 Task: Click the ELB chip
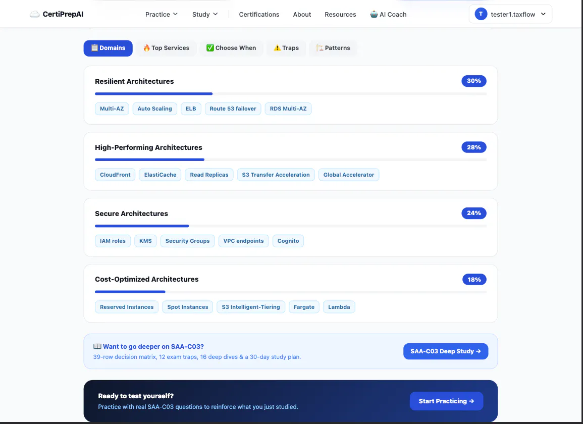click(191, 109)
